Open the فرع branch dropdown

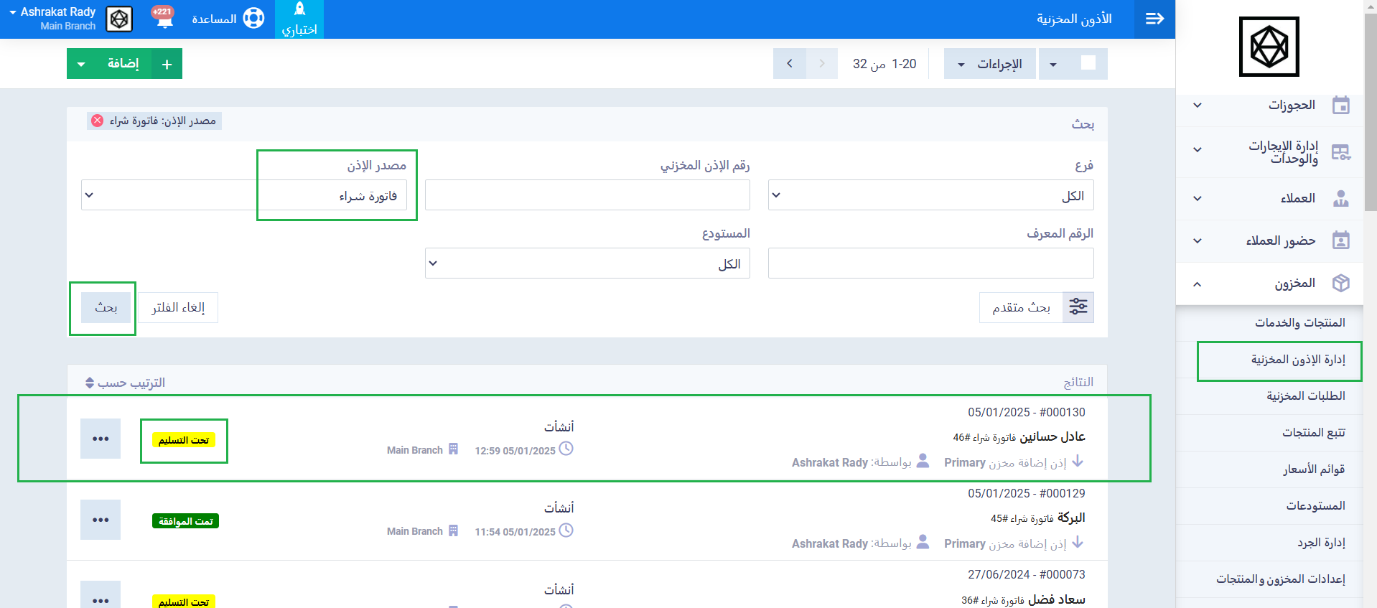(930, 195)
